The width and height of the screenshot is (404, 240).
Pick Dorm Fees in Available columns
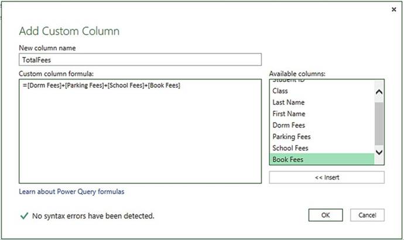pos(289,125)
